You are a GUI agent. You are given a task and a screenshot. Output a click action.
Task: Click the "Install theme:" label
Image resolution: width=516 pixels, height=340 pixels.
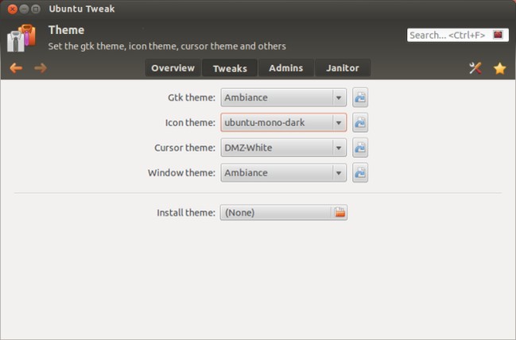(x=186, y=213)
